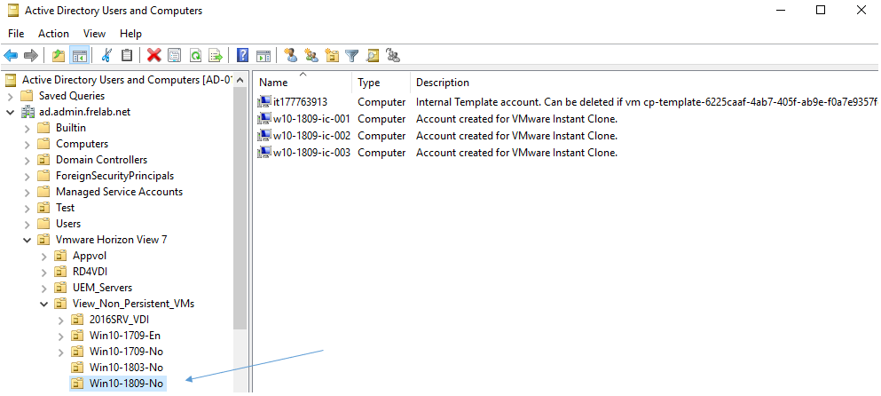Open the View menu
The image size is (881, 396).
94,34
